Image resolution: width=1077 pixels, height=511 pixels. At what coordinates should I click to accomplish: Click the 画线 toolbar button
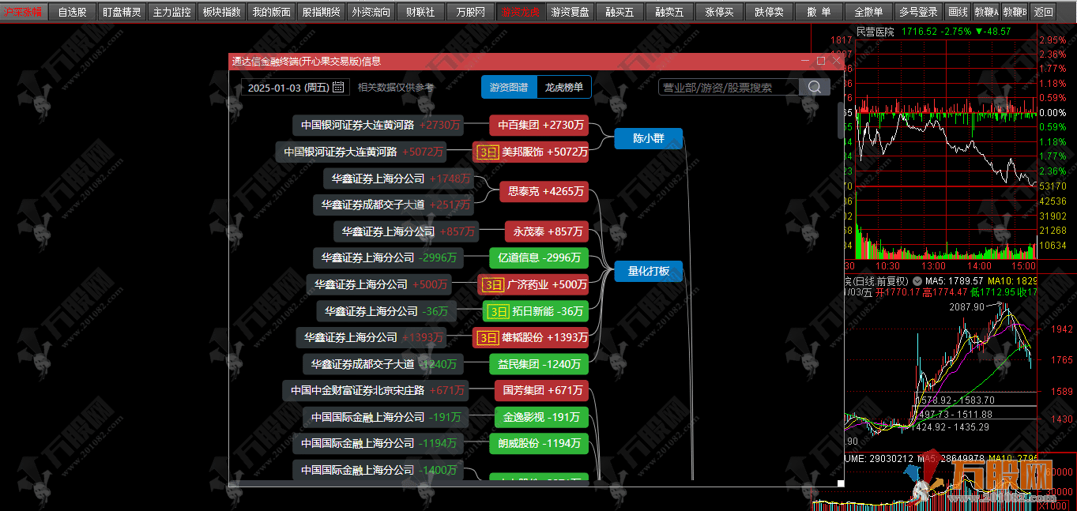pyautogui.click(x=958, y=12)
